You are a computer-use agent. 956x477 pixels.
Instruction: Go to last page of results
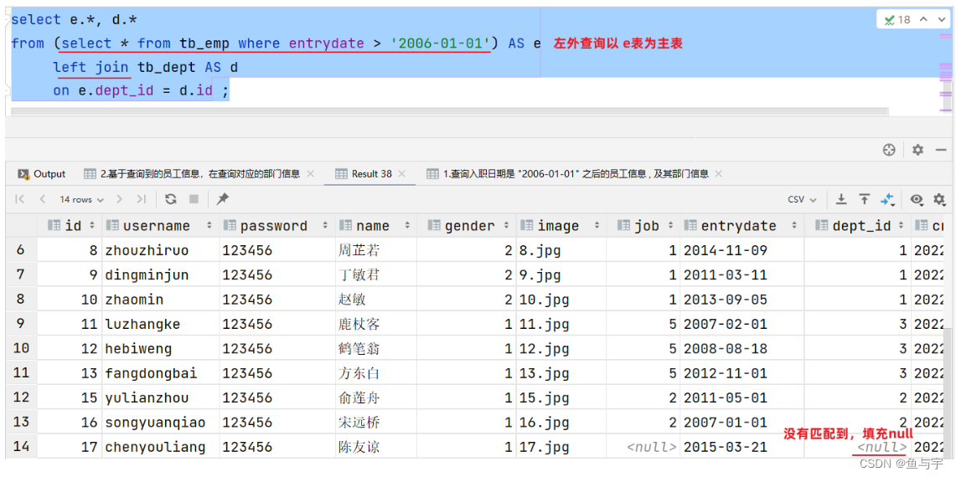coord(142,199)
